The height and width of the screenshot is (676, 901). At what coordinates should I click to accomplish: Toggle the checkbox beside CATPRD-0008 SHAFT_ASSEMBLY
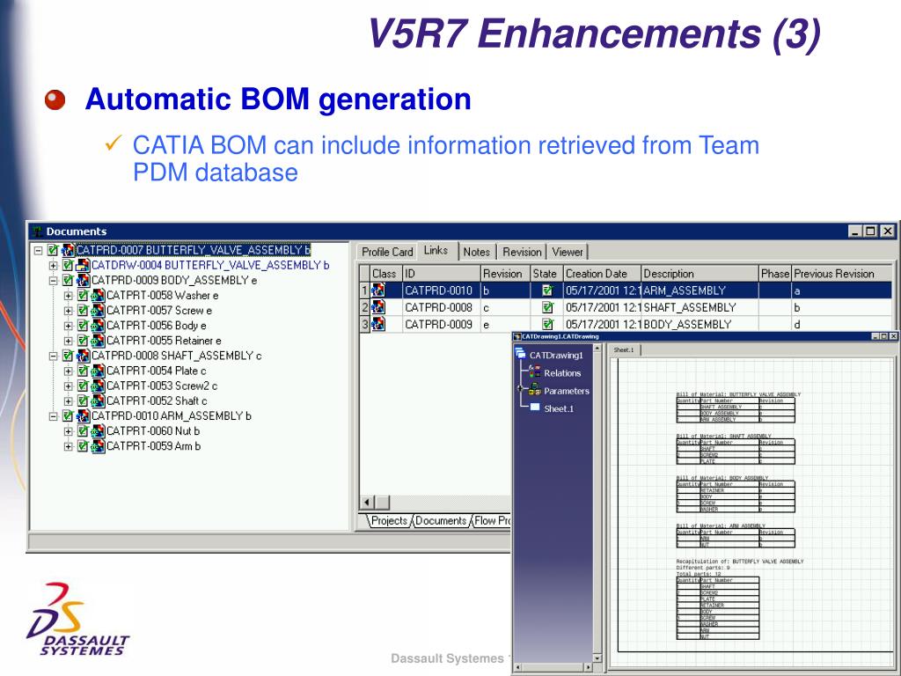pos(68,356)
